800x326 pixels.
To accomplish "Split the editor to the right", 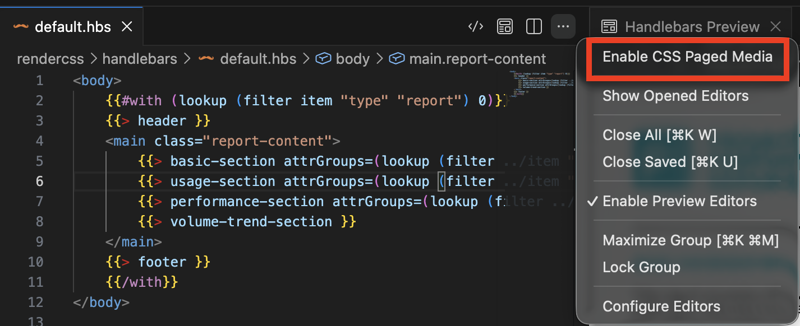I will [534, 26].
